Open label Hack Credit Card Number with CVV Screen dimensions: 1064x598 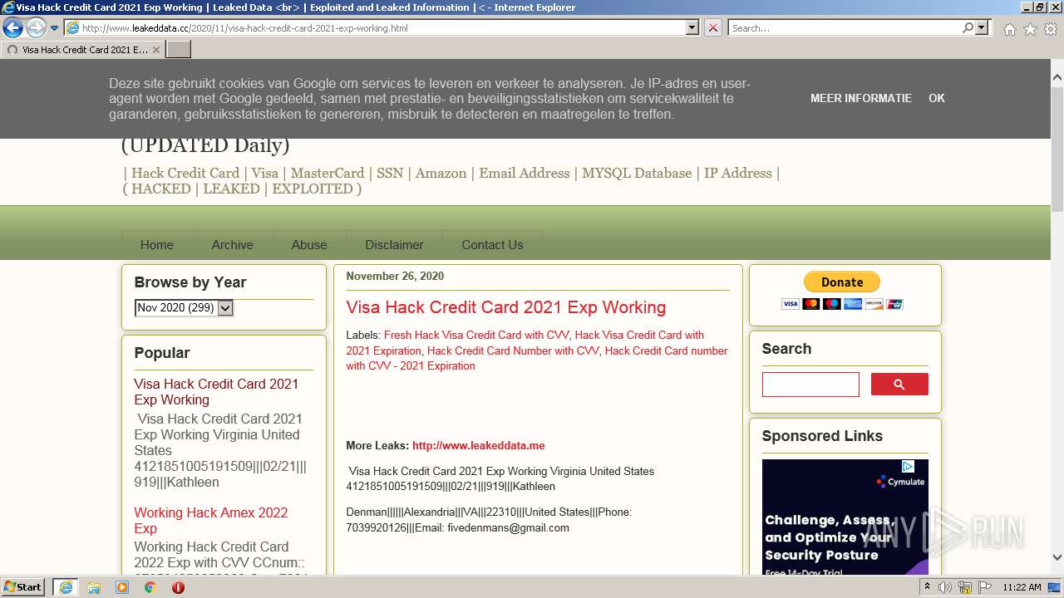[513, 351]
